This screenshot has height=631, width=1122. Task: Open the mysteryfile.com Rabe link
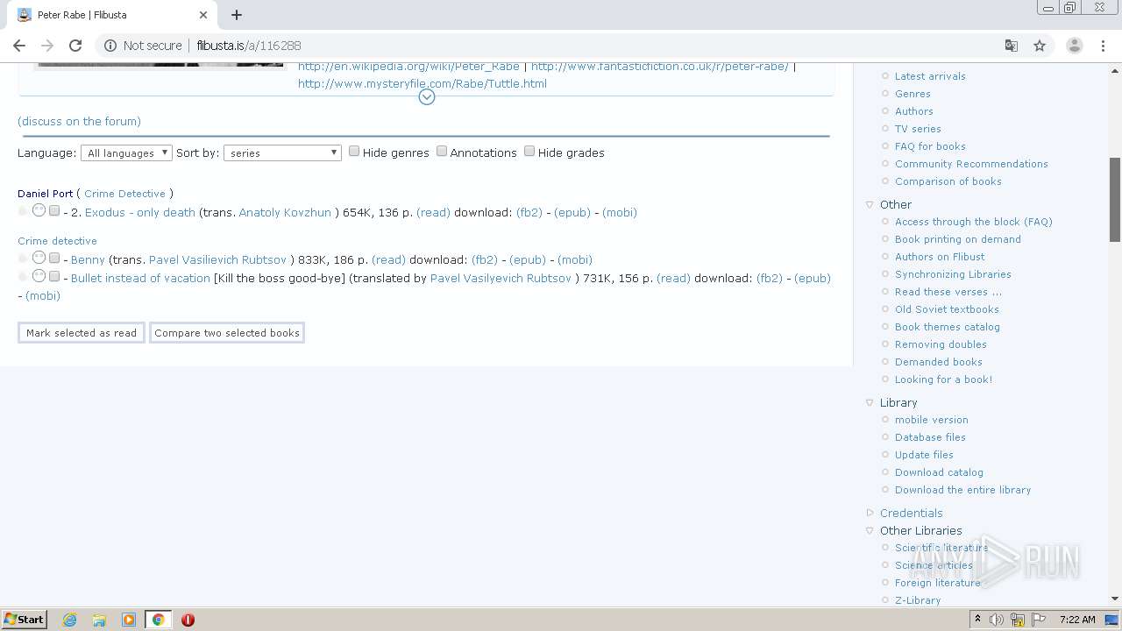[x=423, y=83]
